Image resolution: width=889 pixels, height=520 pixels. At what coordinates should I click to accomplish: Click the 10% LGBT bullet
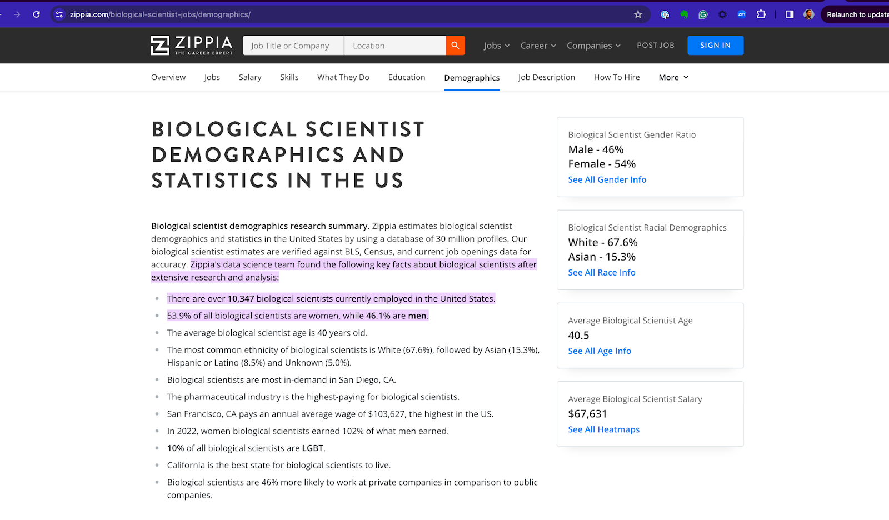pos(246,448)
